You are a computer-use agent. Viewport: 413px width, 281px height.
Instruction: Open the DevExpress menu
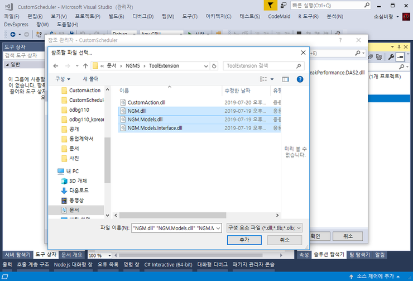(16, 25)
